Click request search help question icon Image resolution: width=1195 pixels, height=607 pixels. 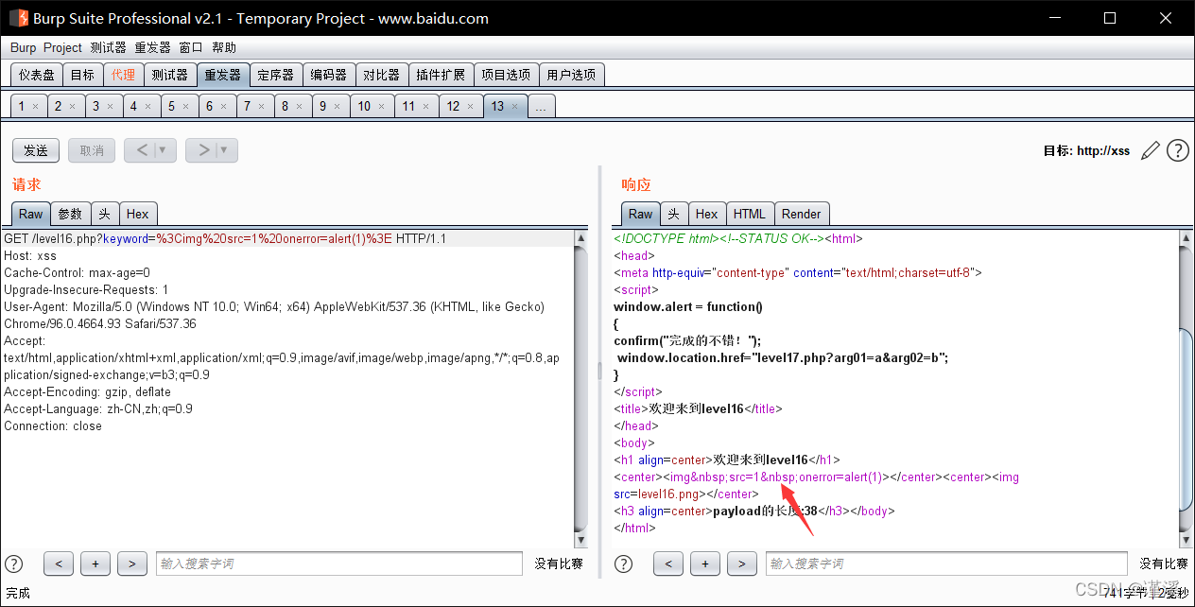(14, 564)
